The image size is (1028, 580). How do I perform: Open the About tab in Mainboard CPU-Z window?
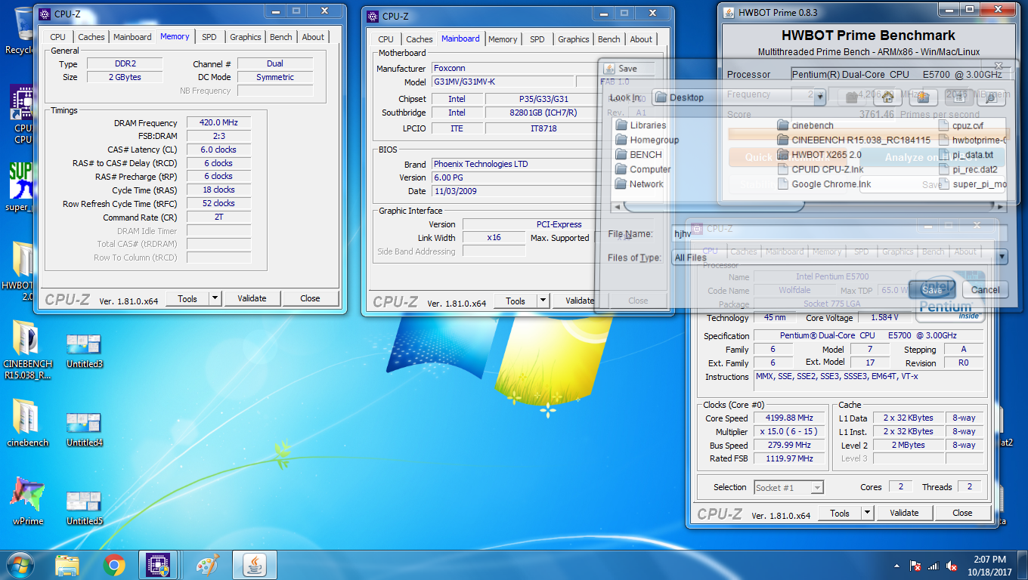pyautogui.click(x=641, y=39)
